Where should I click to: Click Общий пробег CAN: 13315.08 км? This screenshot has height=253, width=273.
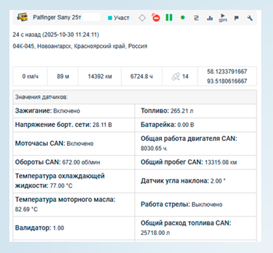coord(195,162)
